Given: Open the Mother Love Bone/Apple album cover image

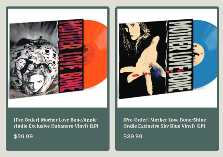Looking at the screenshot, I should click(x=58, y=58).
